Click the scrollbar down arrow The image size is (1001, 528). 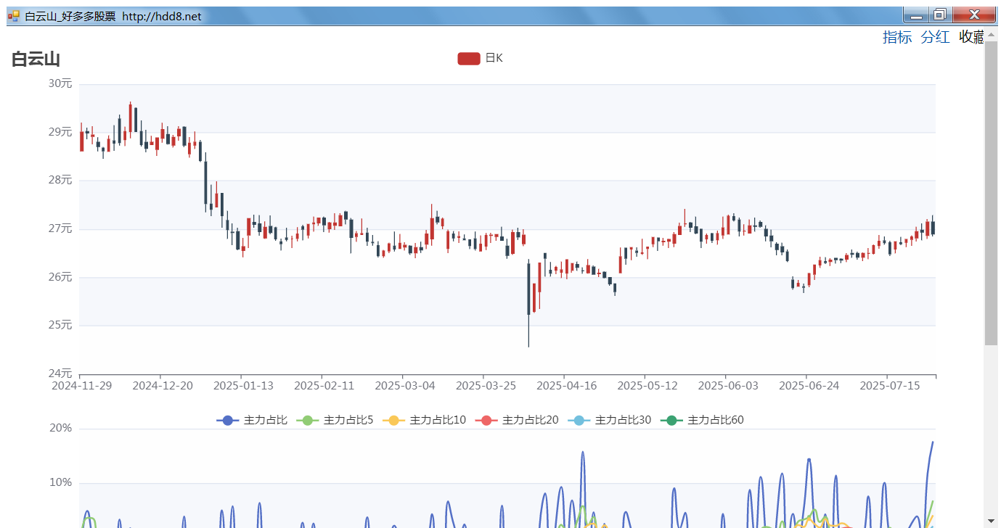point(991,521)
